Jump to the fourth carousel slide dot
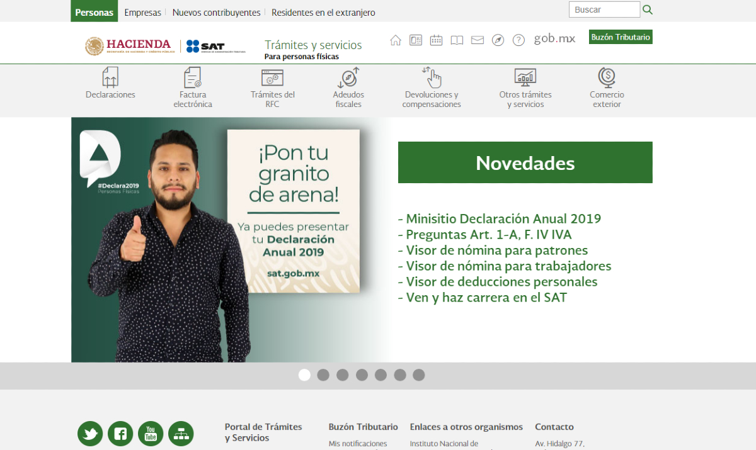 (x=362, y=374)
